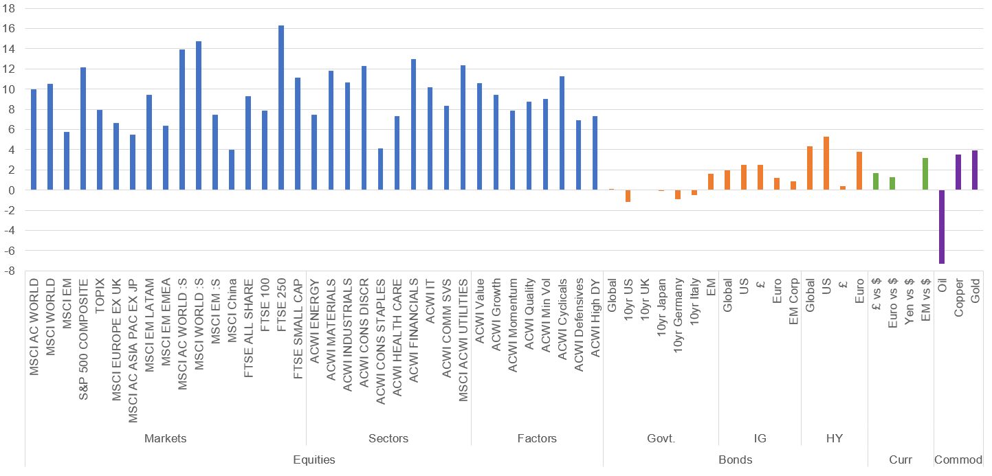992x476 pixels.
Task: Select the ACWI FINANCIALS bar
Action: pyautogui.click(x=413, y=124)
